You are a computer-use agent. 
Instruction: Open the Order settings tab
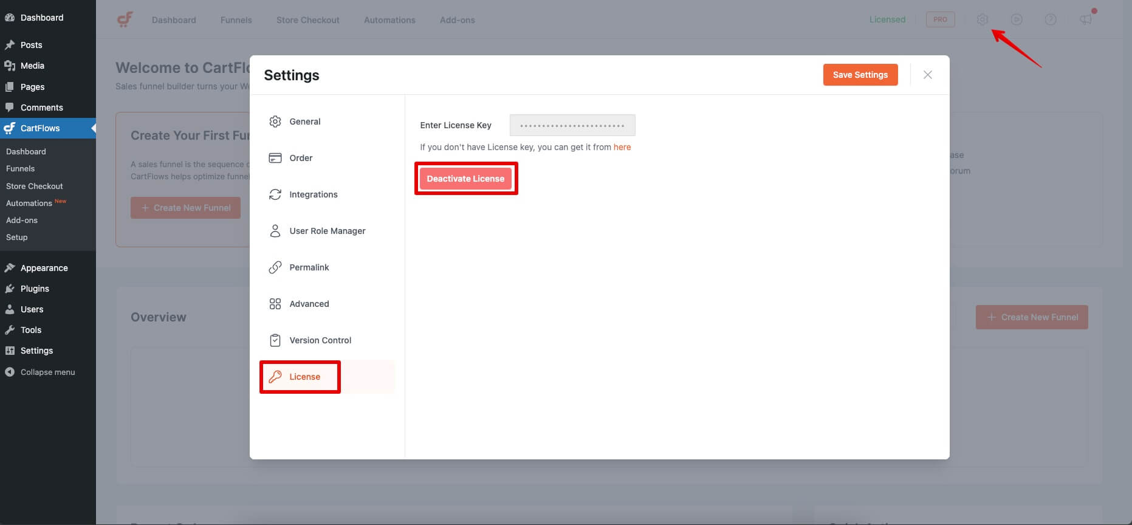(x=301, y=158)
